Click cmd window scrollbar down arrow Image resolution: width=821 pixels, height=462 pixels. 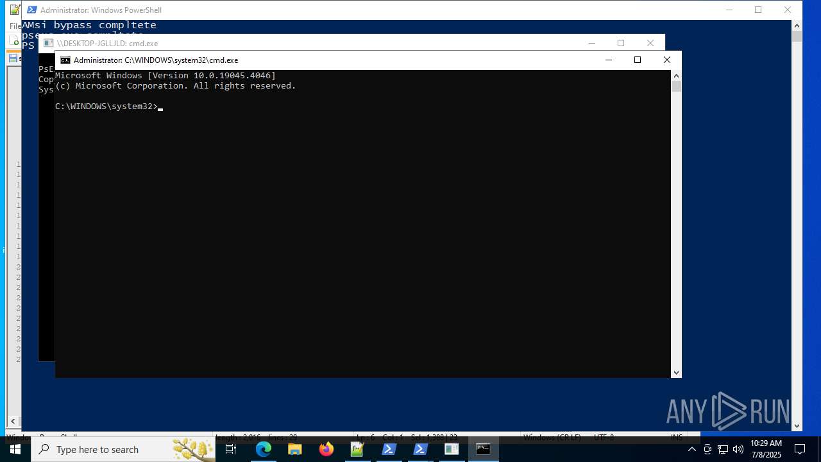676,372
